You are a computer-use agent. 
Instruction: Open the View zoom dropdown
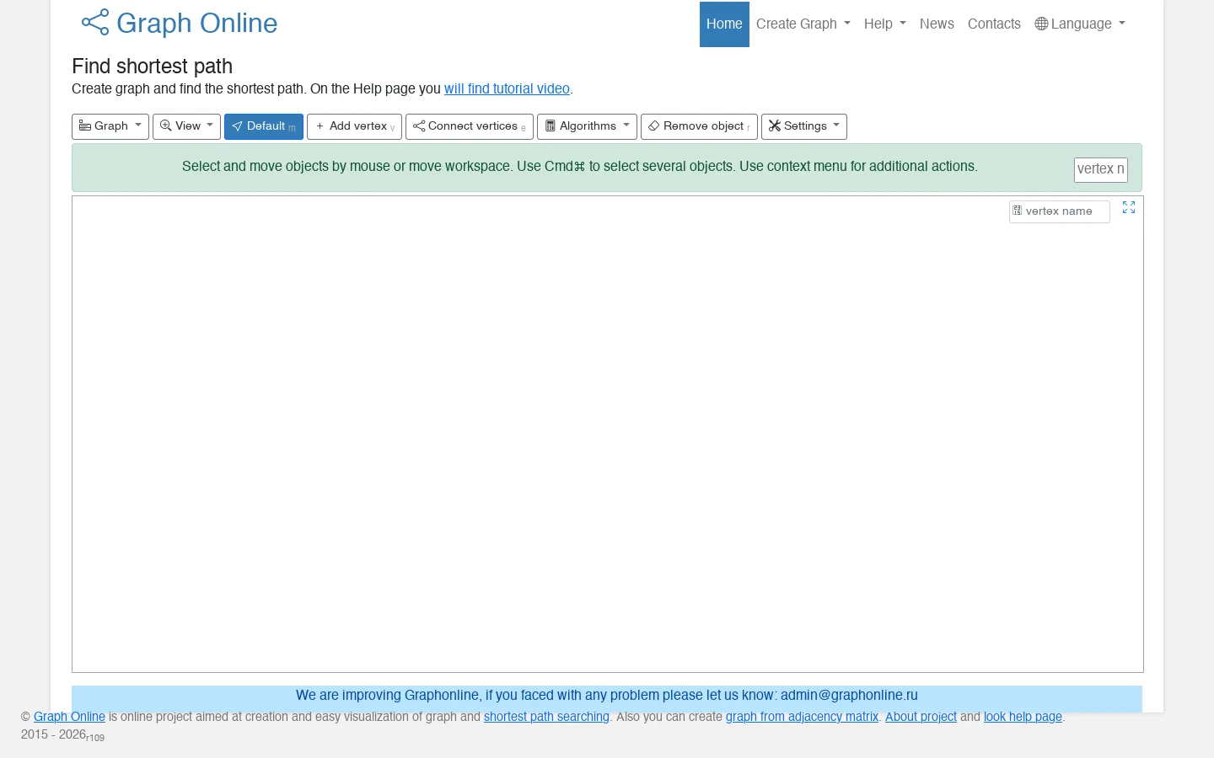(186, 126)
